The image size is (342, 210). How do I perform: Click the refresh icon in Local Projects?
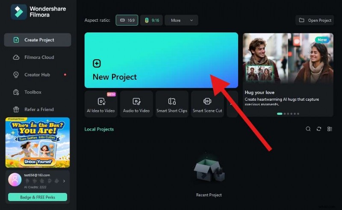pyautogui.click(x=319, y=129)
